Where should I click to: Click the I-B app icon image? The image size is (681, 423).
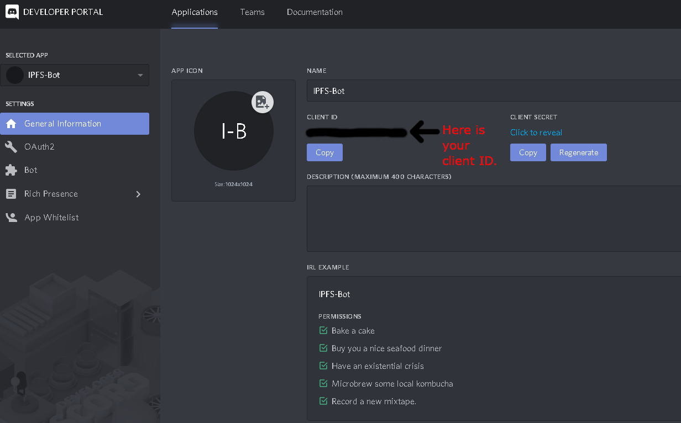pyautogui.click(x=233, y=131)
